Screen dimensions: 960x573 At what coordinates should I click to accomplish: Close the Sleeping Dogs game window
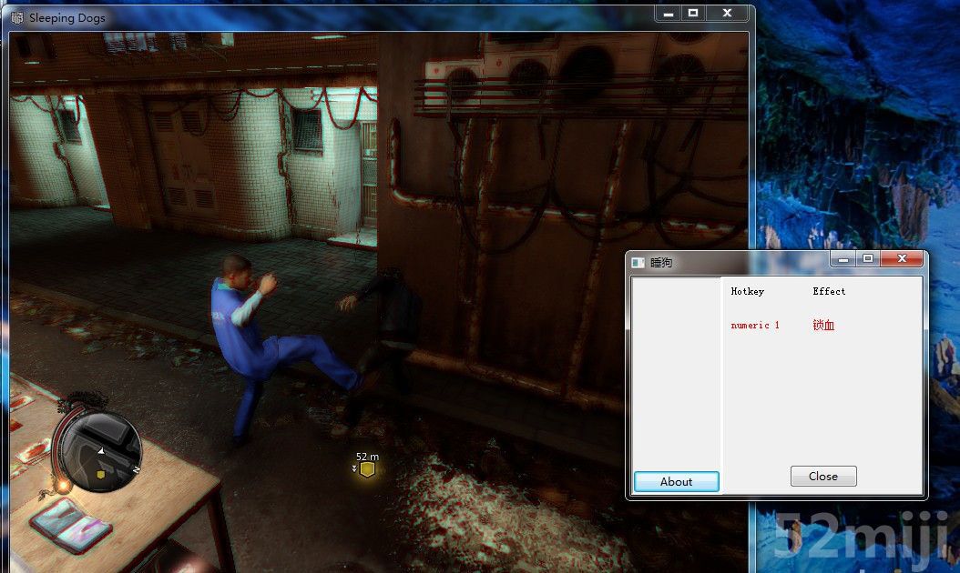[727, 14]
